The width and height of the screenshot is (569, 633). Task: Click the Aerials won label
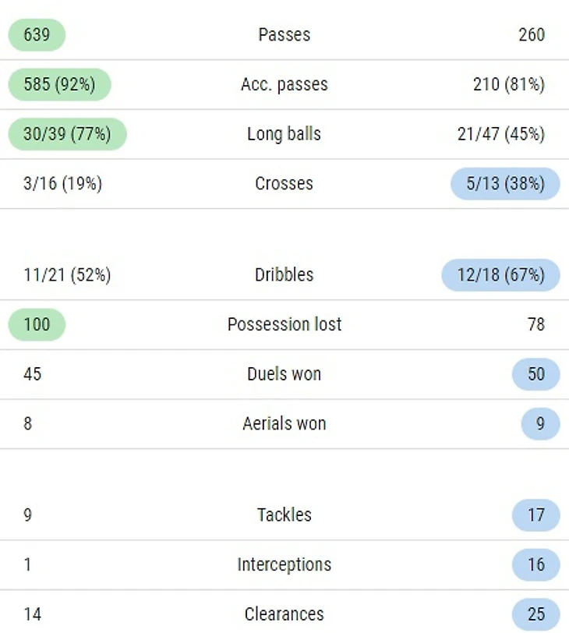coord(284,424)
